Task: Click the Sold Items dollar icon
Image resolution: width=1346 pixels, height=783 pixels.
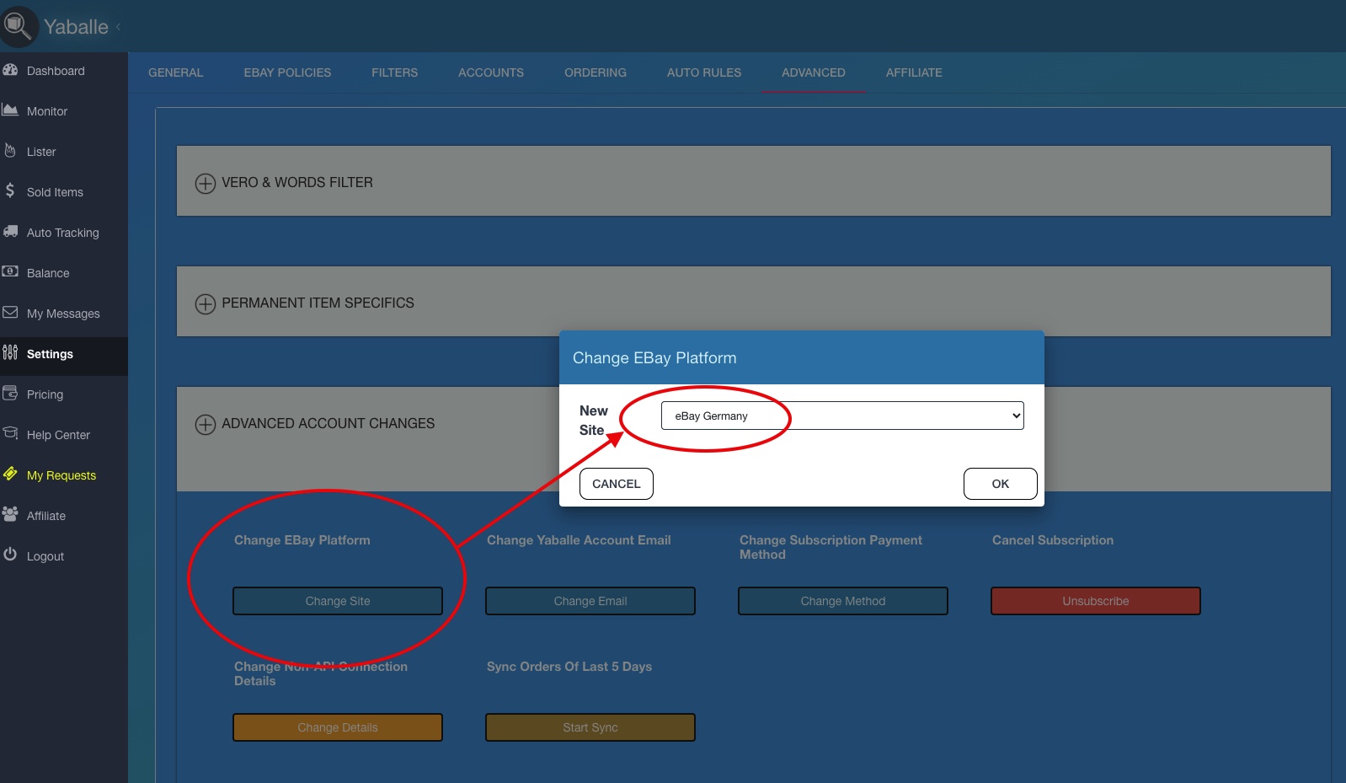Action: click(10, 190)
